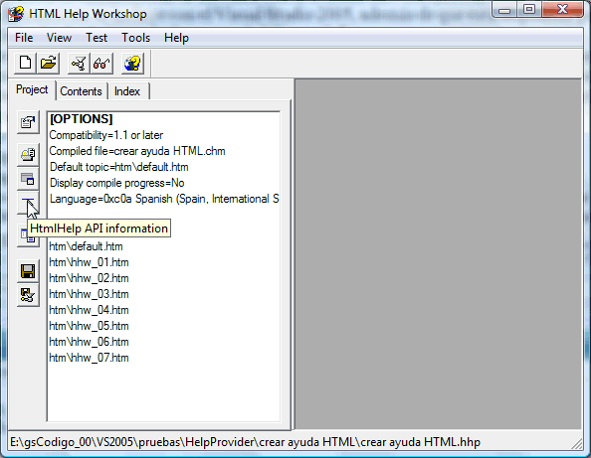591x458 pixels.
Task: Click the online help globe toolbar icon
Action: (x=132, y=63)
